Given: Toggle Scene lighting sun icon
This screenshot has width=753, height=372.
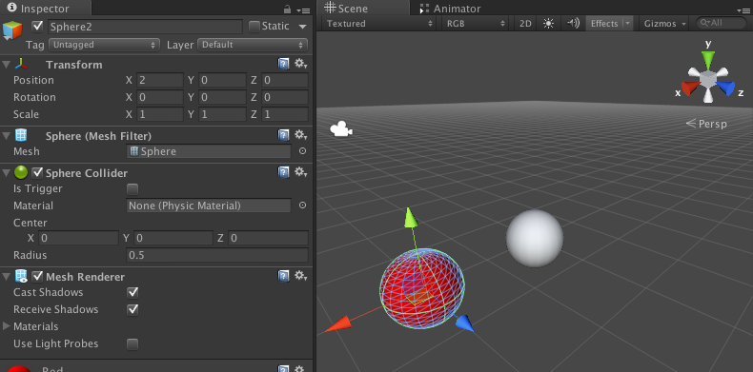Looking at the screenshot, I should 548,24.
